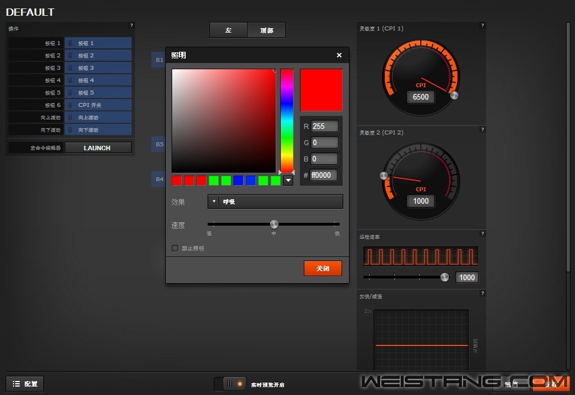This screenshot has height=395, width=575.
Task: Click the CPI 2 dial knob
Action: tap(384, 176)
